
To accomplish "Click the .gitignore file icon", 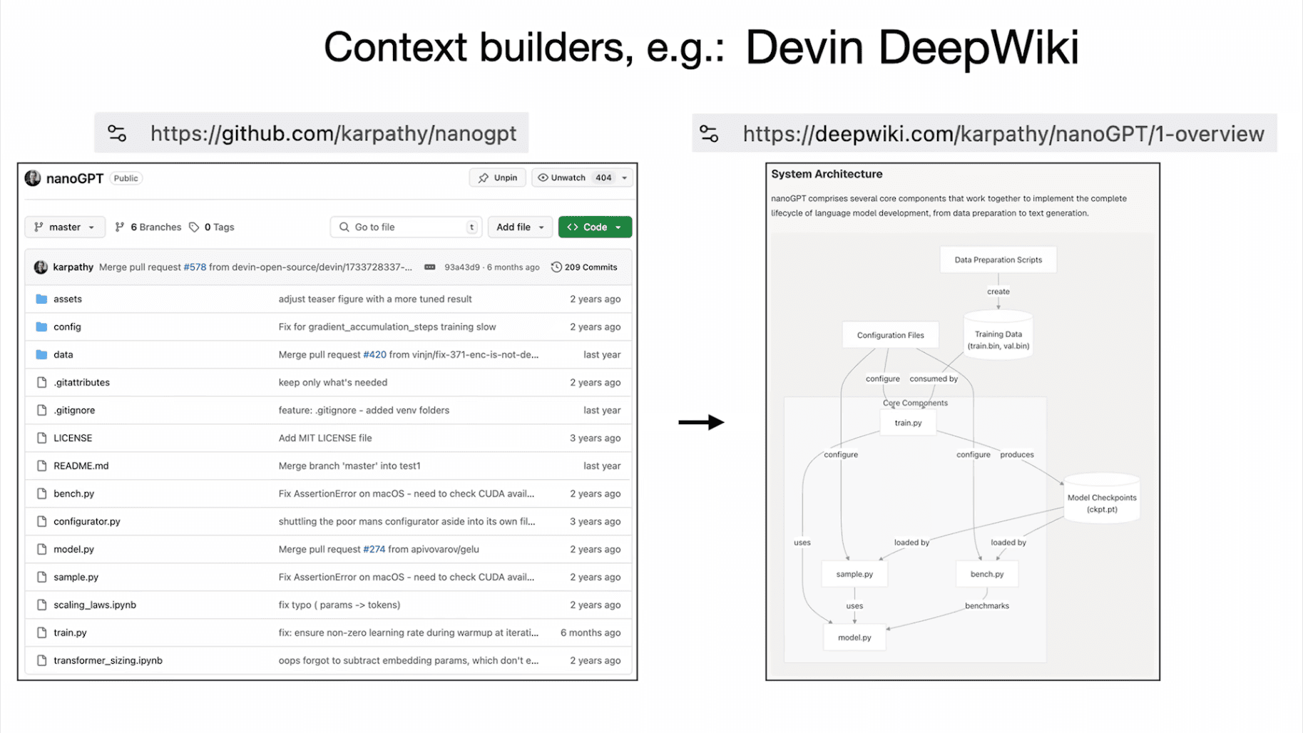I will tap(41, 410).
